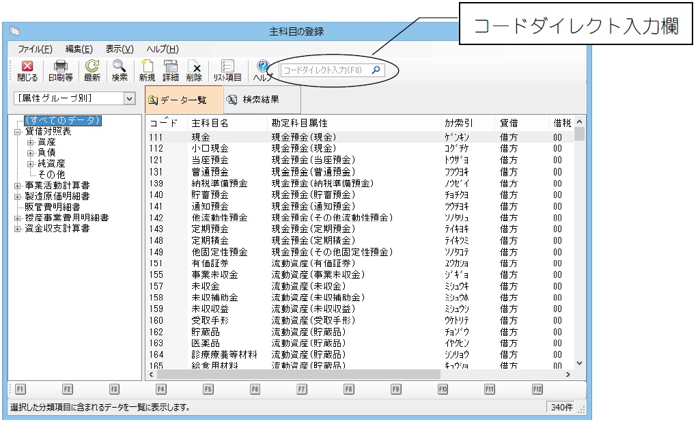Image resolution: width=700 pixels, height=424 pixels.
Task: Collapse the 貸借対照表 tree node
Action: pyautogui.click(x=18, y=132)
